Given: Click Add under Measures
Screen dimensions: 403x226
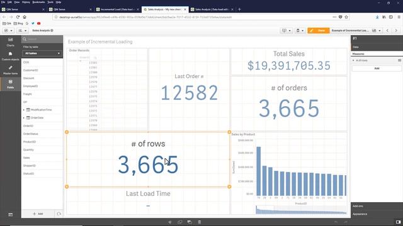Looking at the screenshot, I should [377, 68].
